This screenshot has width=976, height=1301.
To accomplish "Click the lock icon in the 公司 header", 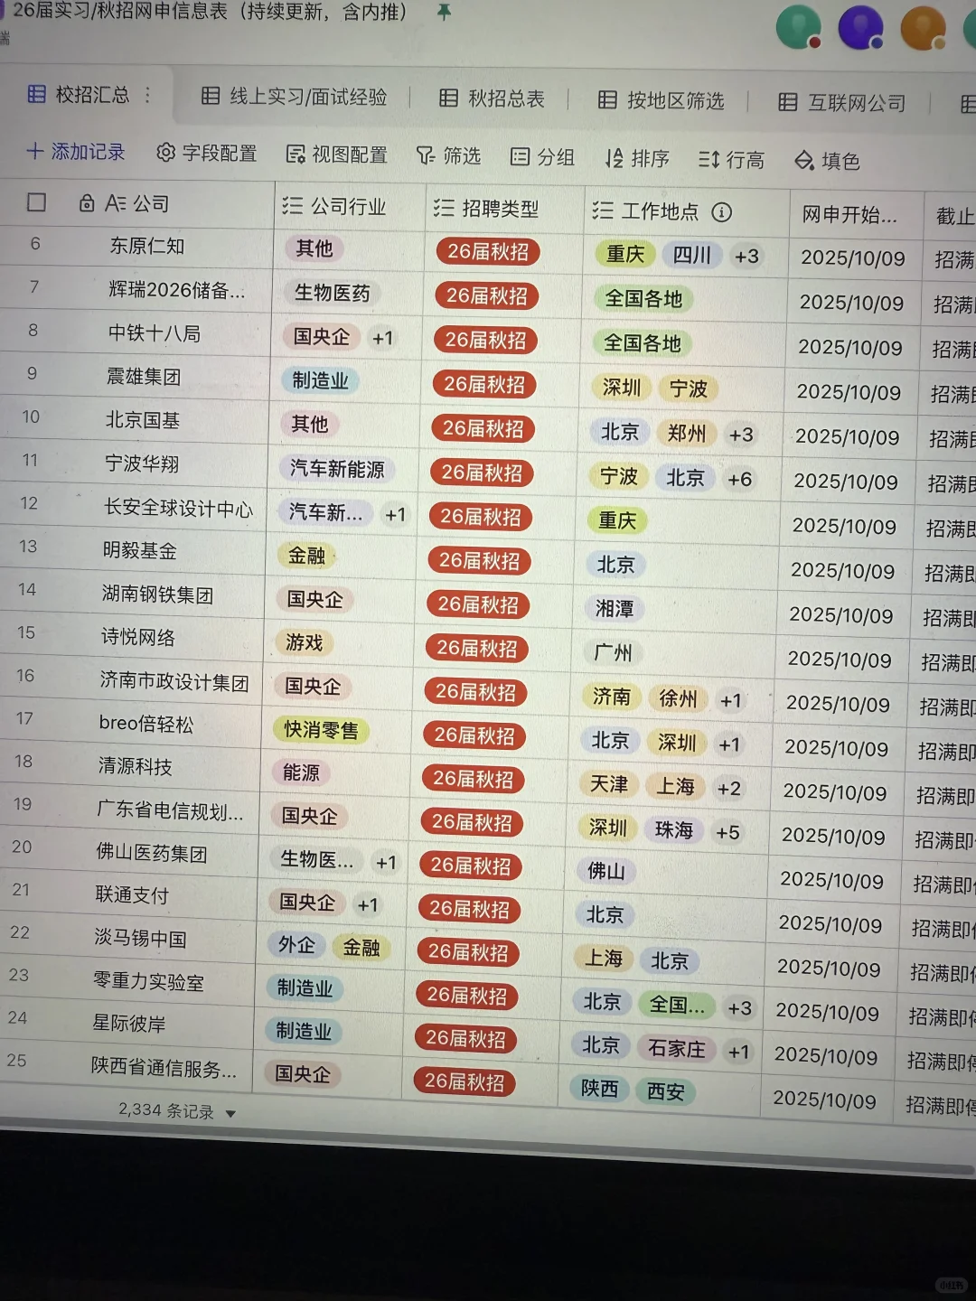I will click(87, 203).
